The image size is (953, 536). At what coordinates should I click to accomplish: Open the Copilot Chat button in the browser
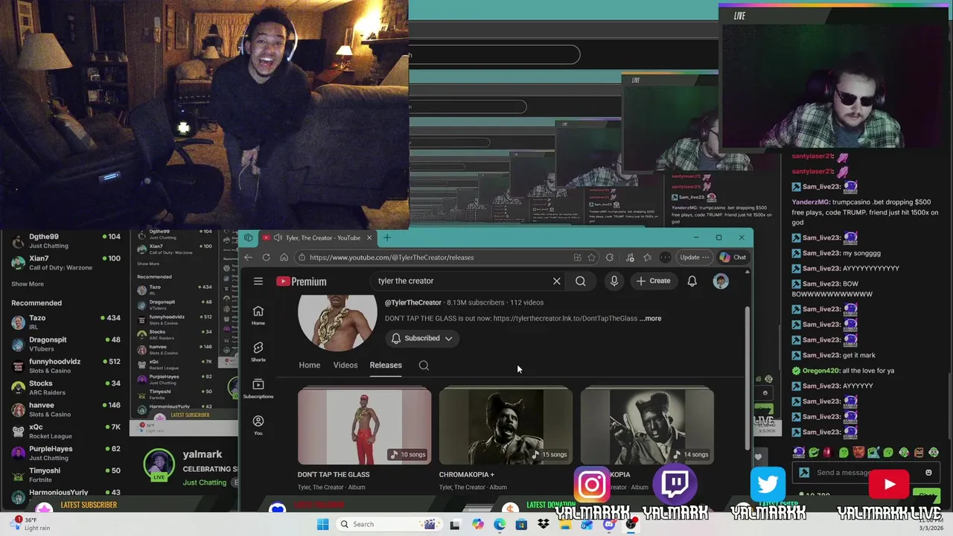click(733, 258)
